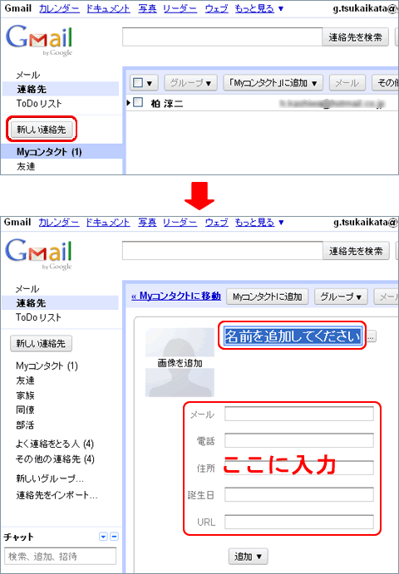Open the 「Myコンタクト」に追加 dropdown
The width and height of the screenshot is (399, 574).
click(x=273, y=83)
